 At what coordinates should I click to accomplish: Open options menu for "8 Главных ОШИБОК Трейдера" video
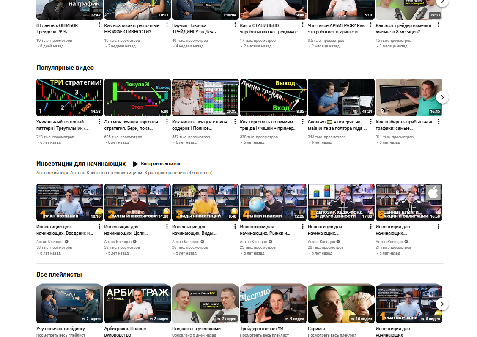tap(99, 25)
